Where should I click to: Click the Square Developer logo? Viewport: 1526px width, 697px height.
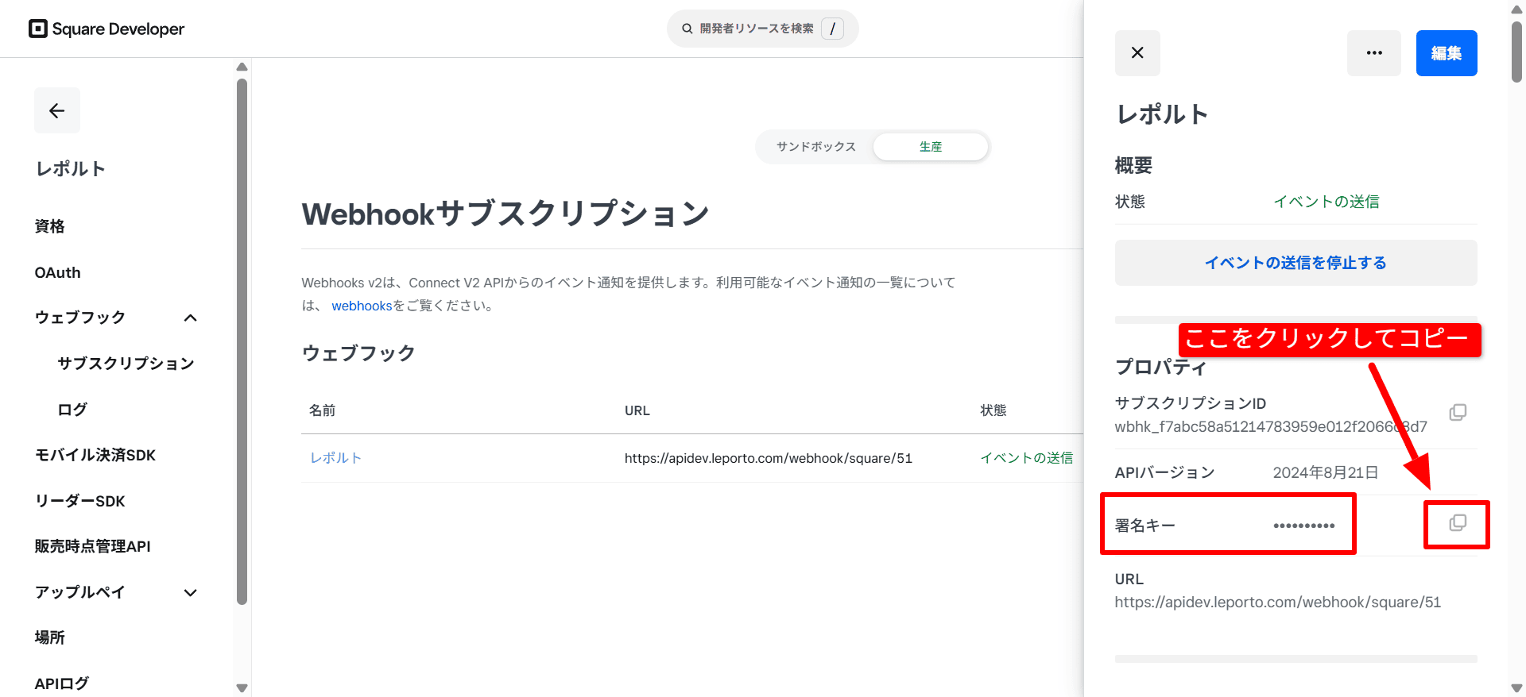click(107, 29)
